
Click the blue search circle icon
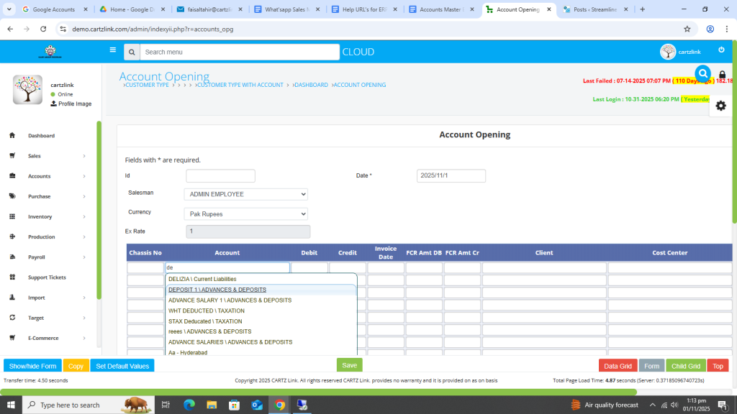(x=702, y=73)
